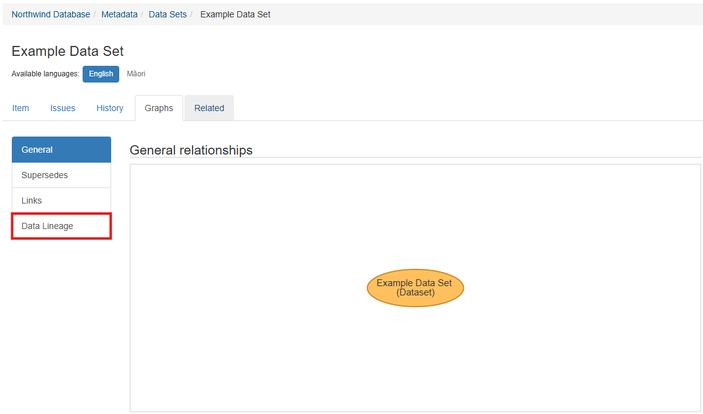703x414 pixels.
Task: Click the General relationships heading
Action: (191, 150)
